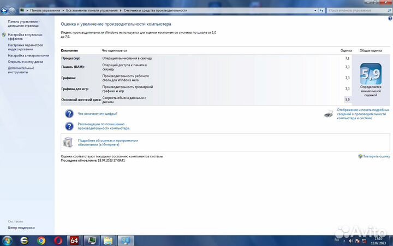Screen dimensions: 393x246
Task: Click the Forward navigation arrow
Action: tap(12, 10)
